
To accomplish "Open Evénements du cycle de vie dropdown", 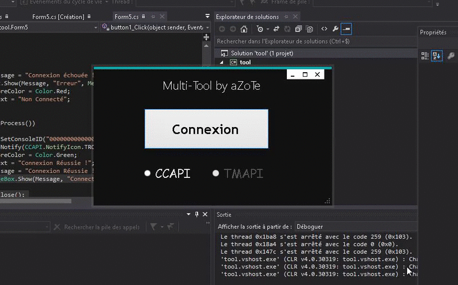I will [x=106, y=2].
